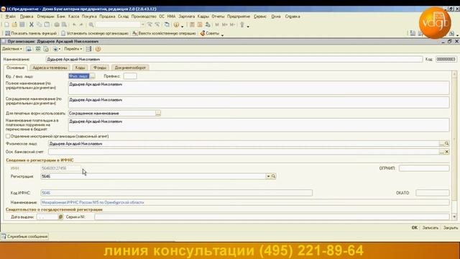
Task: Click the Записать button
Action: click(431, 227)
